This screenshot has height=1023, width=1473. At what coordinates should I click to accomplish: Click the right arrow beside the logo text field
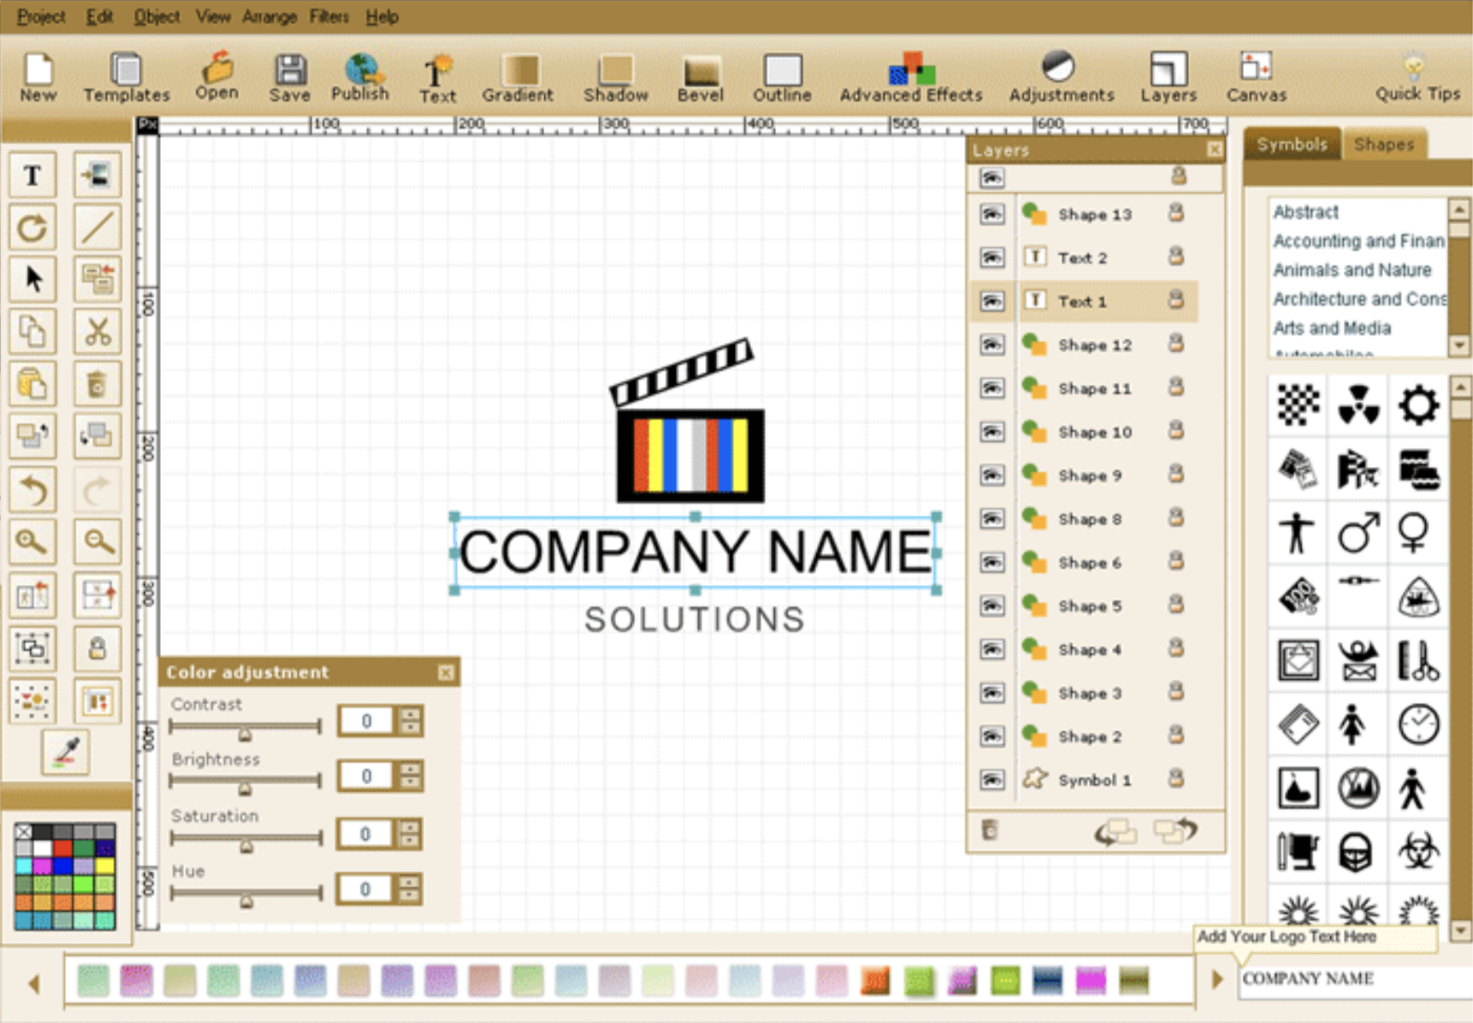(1217, 980)
